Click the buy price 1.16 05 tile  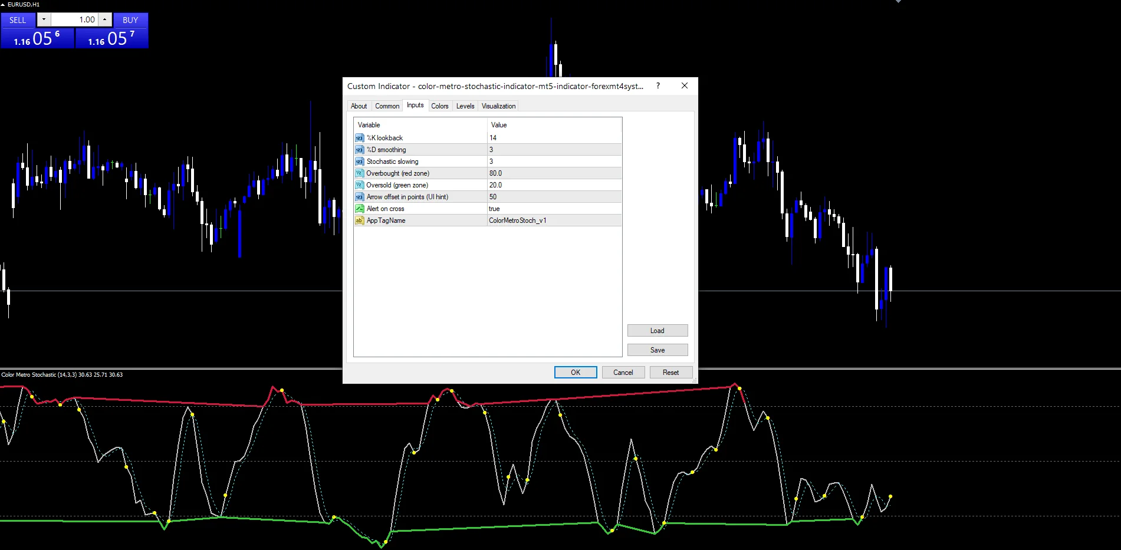click(x=111, y=38)
